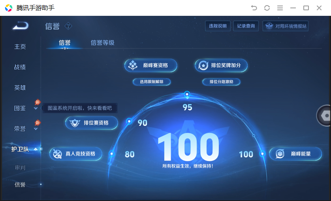Open 排位赛资格 badge
Screen dimensions: 331x201
coord(92,123)
